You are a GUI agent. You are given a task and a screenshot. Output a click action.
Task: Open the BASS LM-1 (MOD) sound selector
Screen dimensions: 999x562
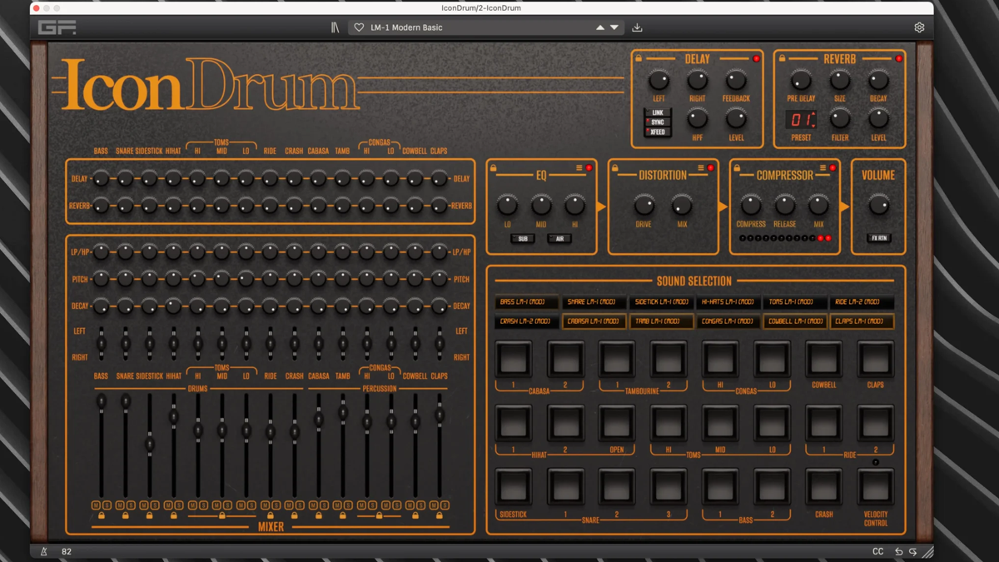(x=527, y=302)
